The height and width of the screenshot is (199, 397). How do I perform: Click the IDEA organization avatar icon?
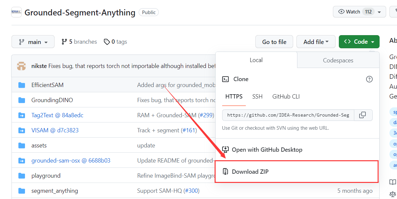(x=16, y=12)
